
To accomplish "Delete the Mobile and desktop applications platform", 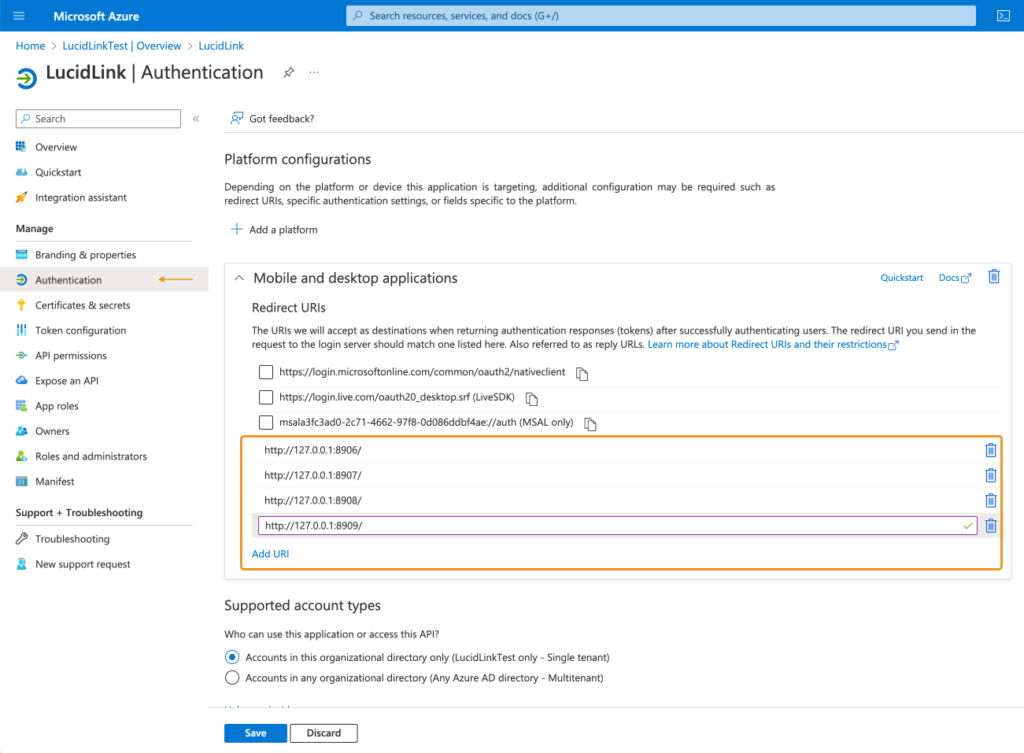I will click(994, 276).
